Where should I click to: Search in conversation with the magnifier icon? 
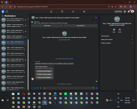(x=120, y=30)
